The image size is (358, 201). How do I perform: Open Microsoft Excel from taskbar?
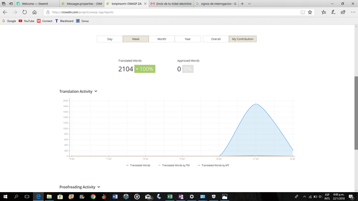(169, 197)
